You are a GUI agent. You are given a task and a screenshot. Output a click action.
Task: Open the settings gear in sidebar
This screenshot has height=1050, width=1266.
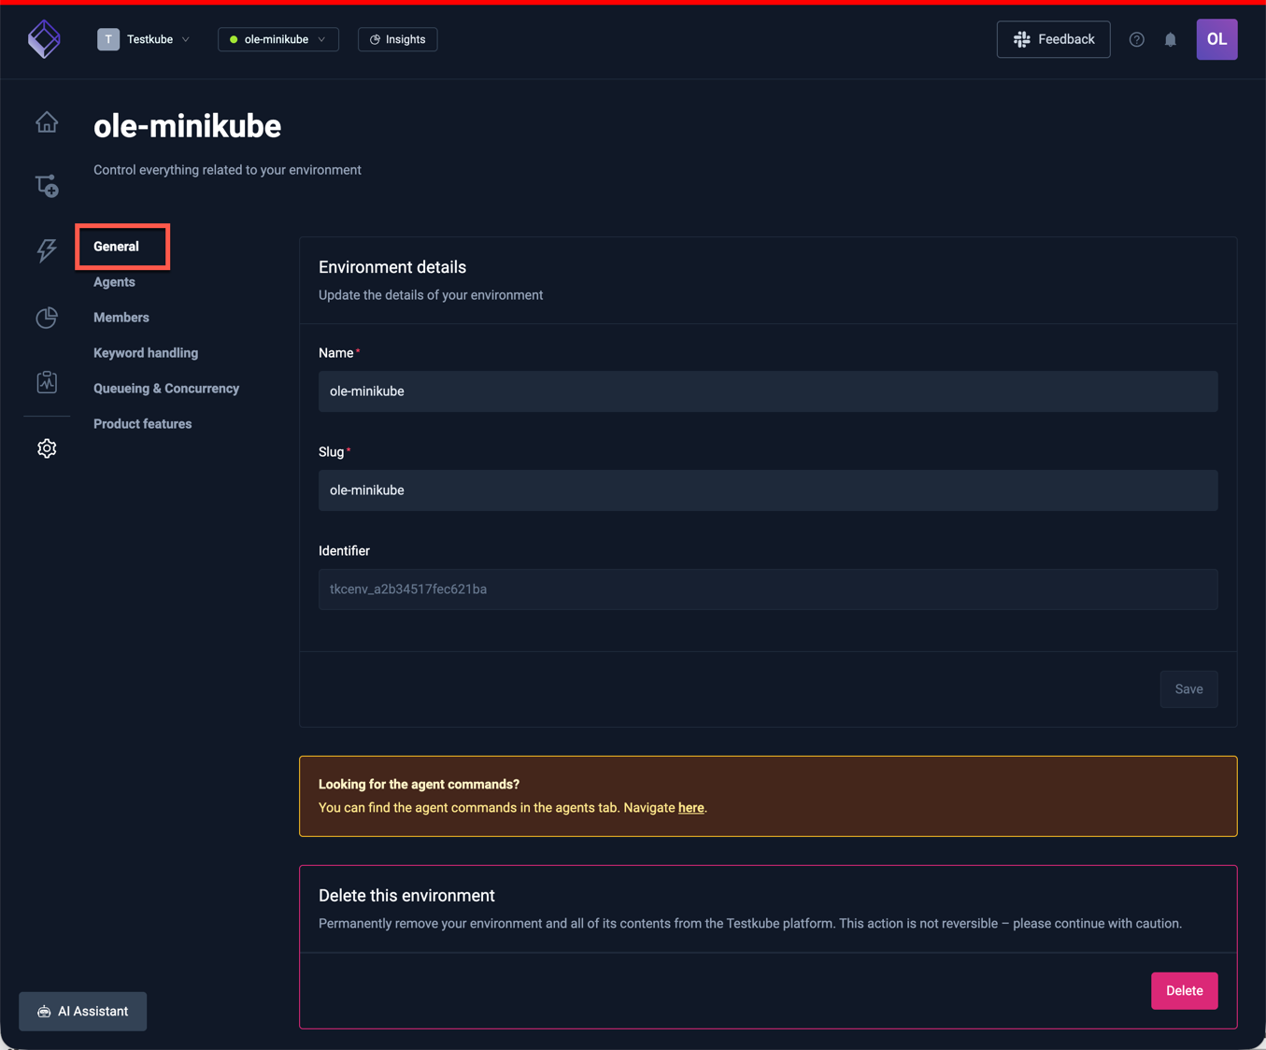(47, 447)
